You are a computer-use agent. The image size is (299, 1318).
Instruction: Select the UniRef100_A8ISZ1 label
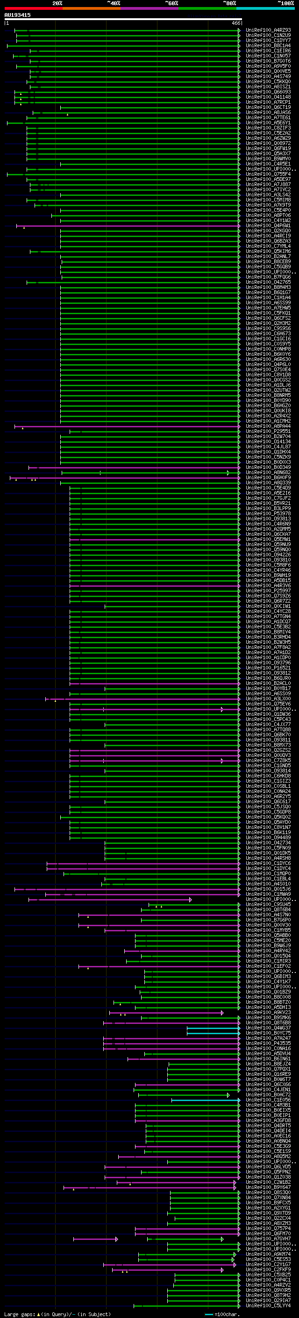pos(268,86)
